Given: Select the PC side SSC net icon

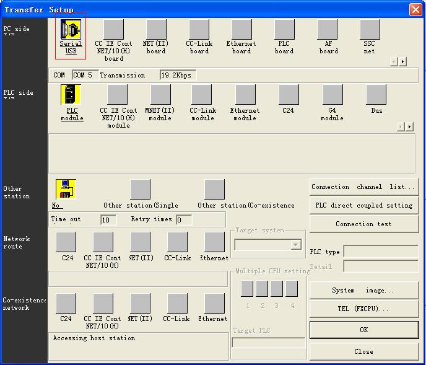Looking at the screenshot, I should click(x=370, y=29).
